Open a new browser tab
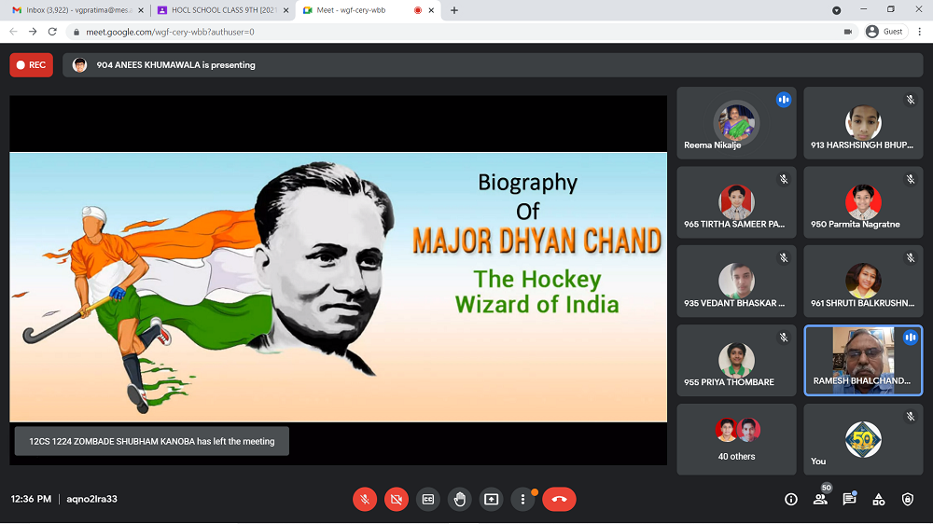 454,10
